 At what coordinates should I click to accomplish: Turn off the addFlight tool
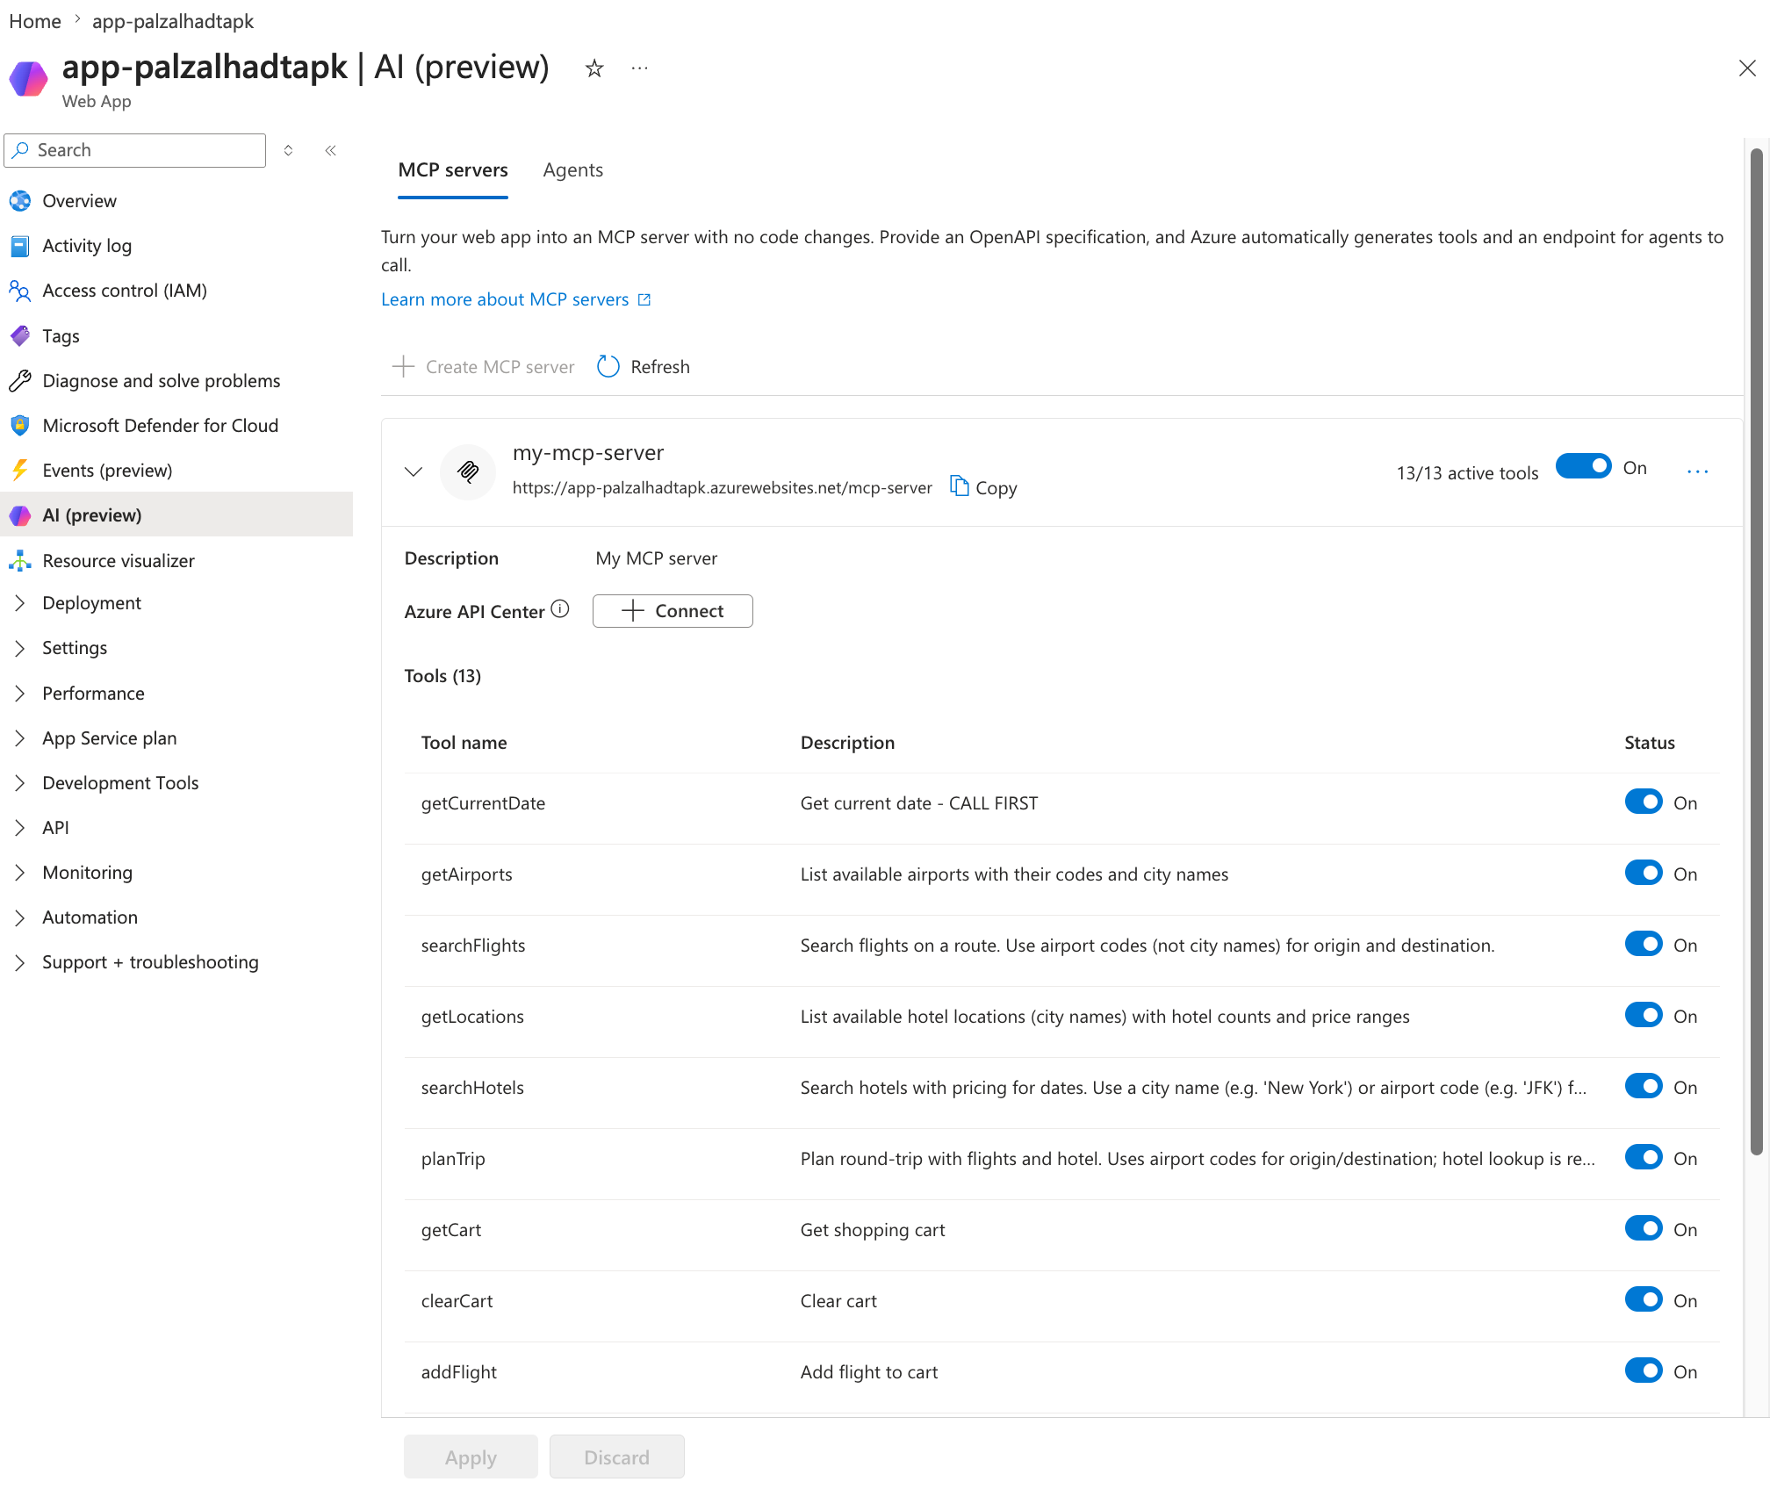pyautogui.click(x=1644, y=1370)
